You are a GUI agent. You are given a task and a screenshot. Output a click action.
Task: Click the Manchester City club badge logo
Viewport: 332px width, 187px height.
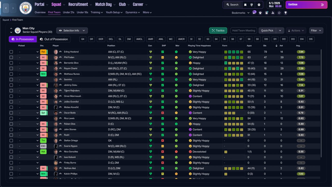26,8
